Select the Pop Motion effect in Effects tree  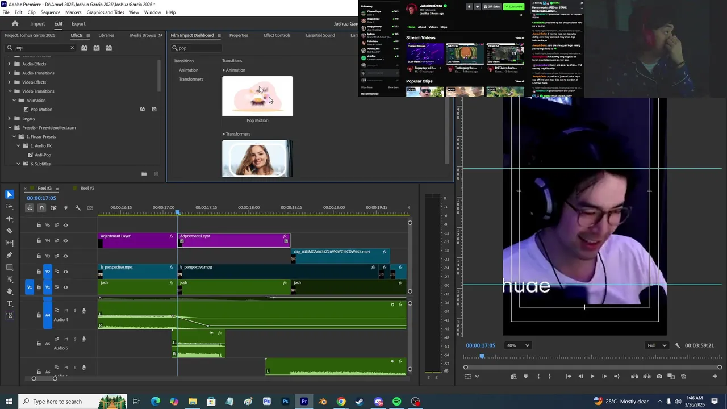41,109
